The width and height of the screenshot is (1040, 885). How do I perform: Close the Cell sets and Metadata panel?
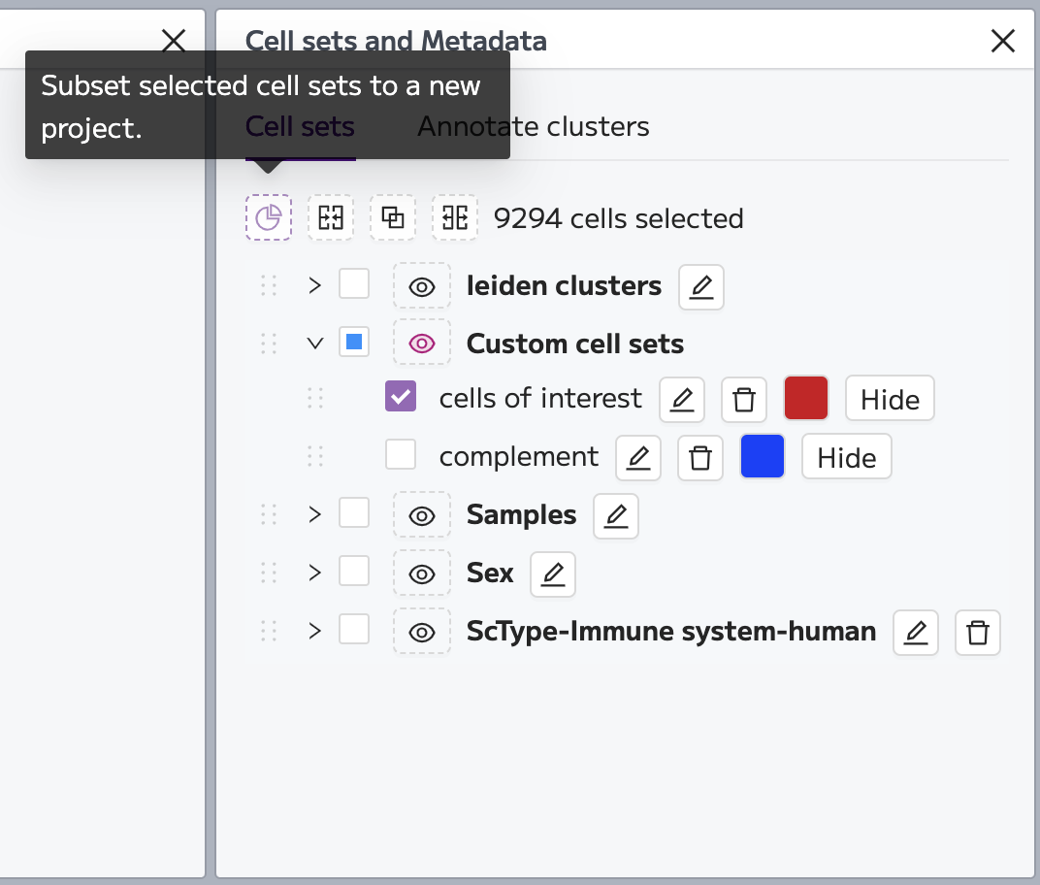click(1003, 41)
